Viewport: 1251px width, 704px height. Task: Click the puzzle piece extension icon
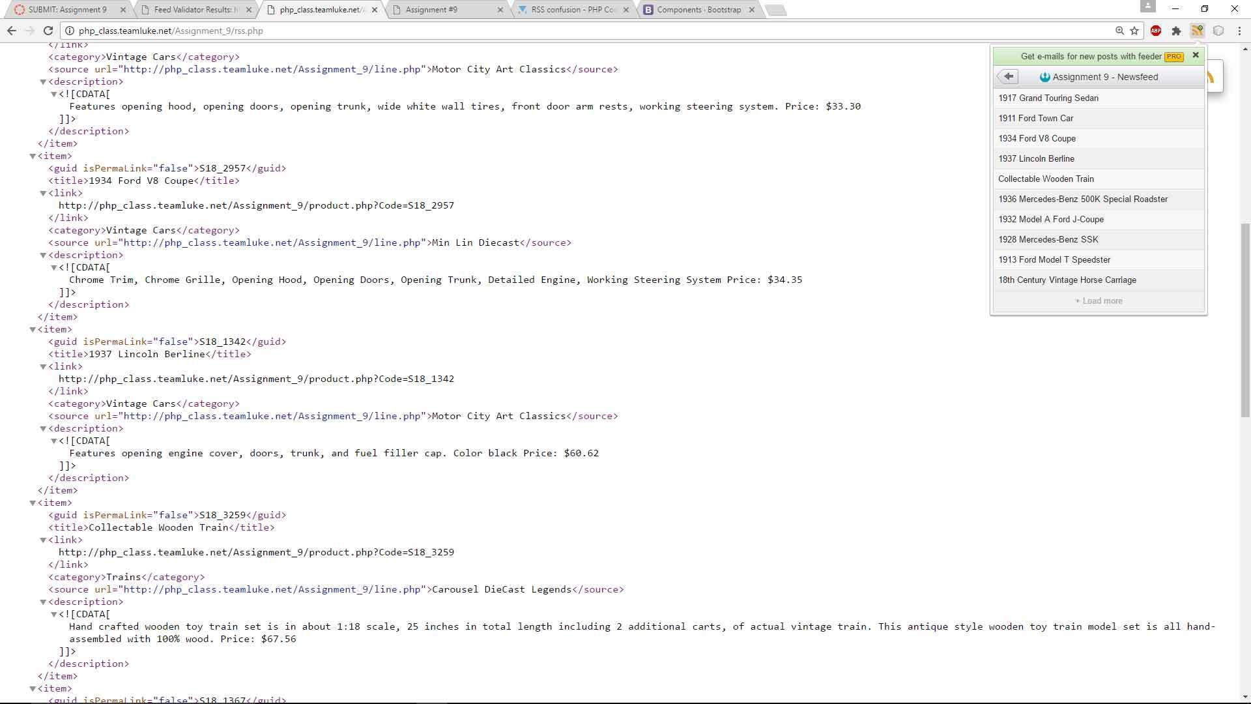pos(1176,31)
